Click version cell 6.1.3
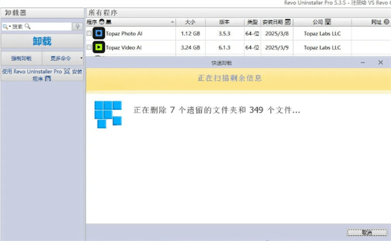This screenshot has width=391, height=241. click(x=224, y=47)
